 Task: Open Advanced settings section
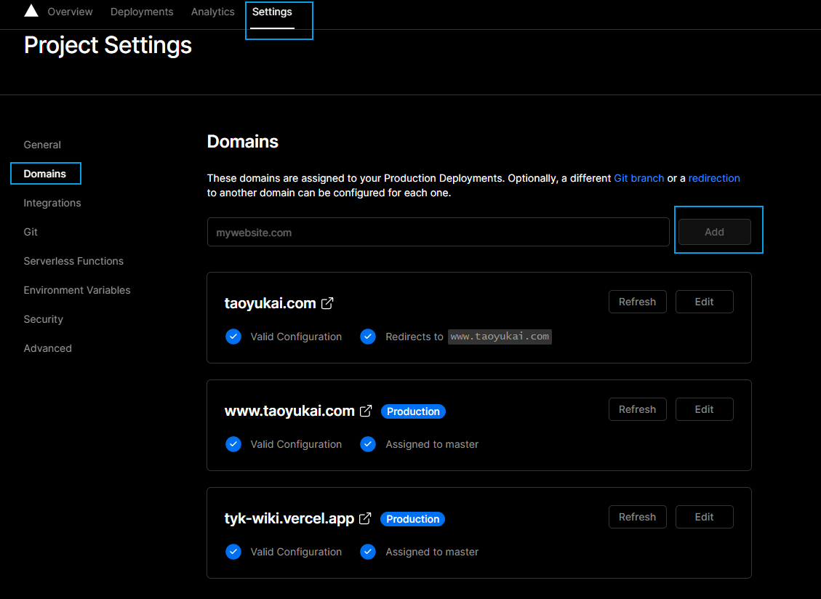(x=48, y=348)
